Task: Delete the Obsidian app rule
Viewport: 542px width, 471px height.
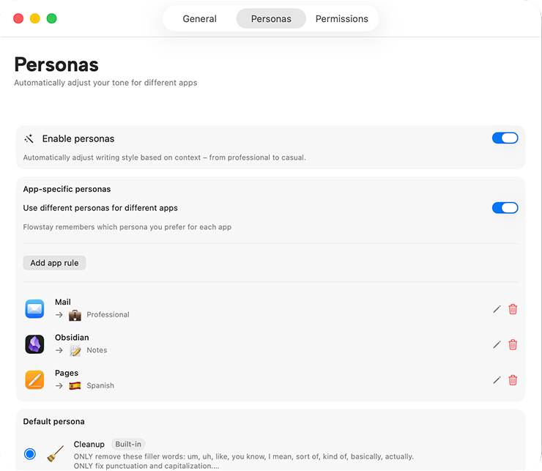Action: (x=513, y=345)
